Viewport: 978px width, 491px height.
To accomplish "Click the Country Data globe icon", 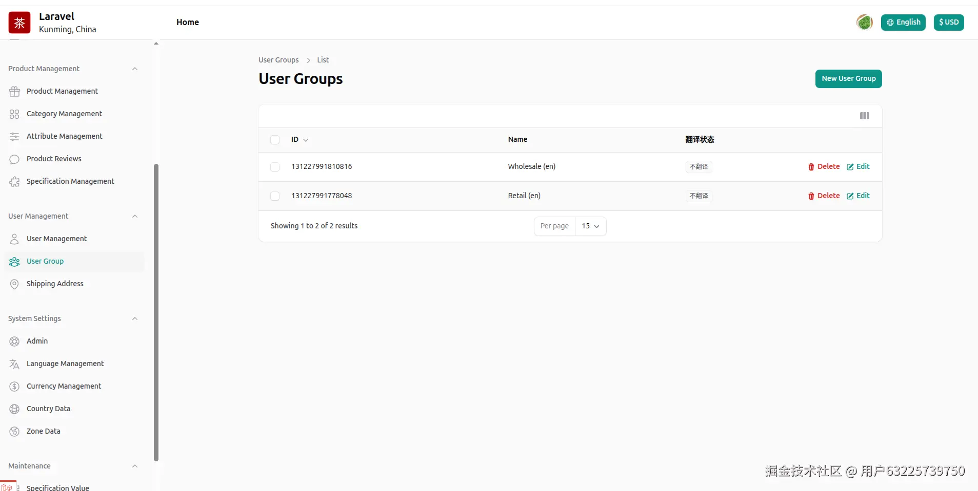I will (14, 409).
